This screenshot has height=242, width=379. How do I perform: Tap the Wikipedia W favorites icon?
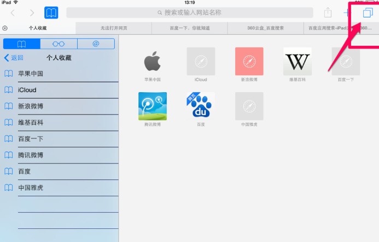tap(298, 61)
